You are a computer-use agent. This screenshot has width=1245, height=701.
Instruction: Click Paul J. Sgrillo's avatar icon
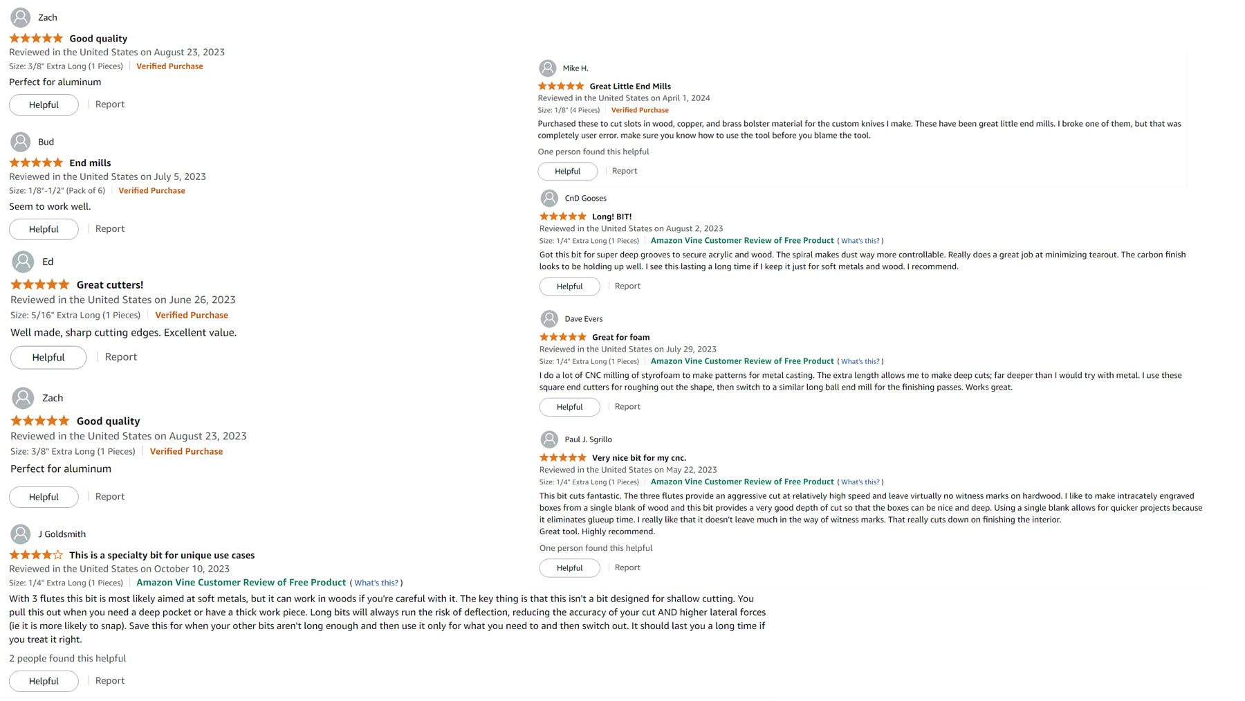tap(549, 439)
